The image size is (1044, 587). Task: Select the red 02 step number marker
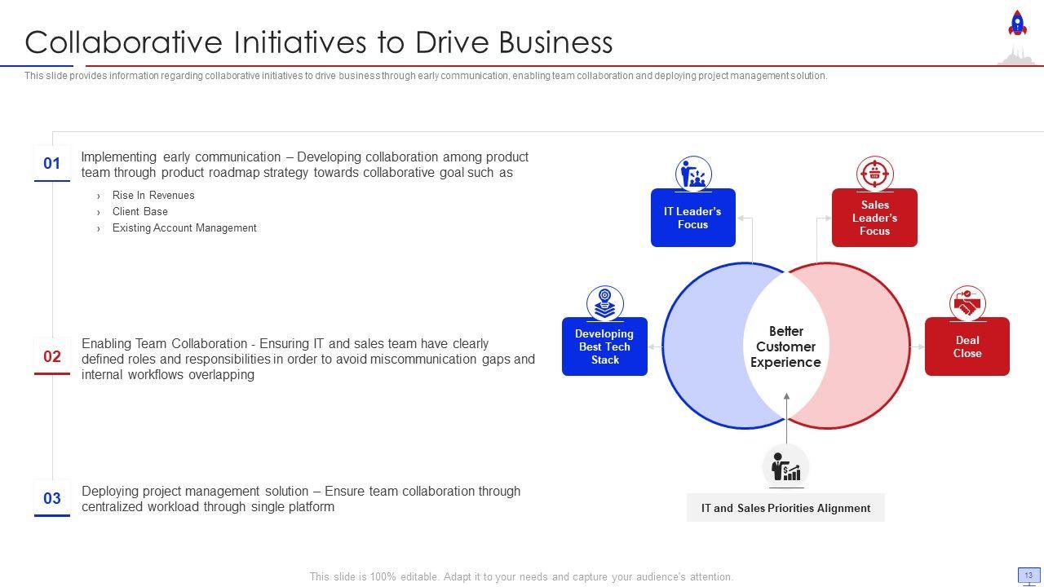coord(52,356)
